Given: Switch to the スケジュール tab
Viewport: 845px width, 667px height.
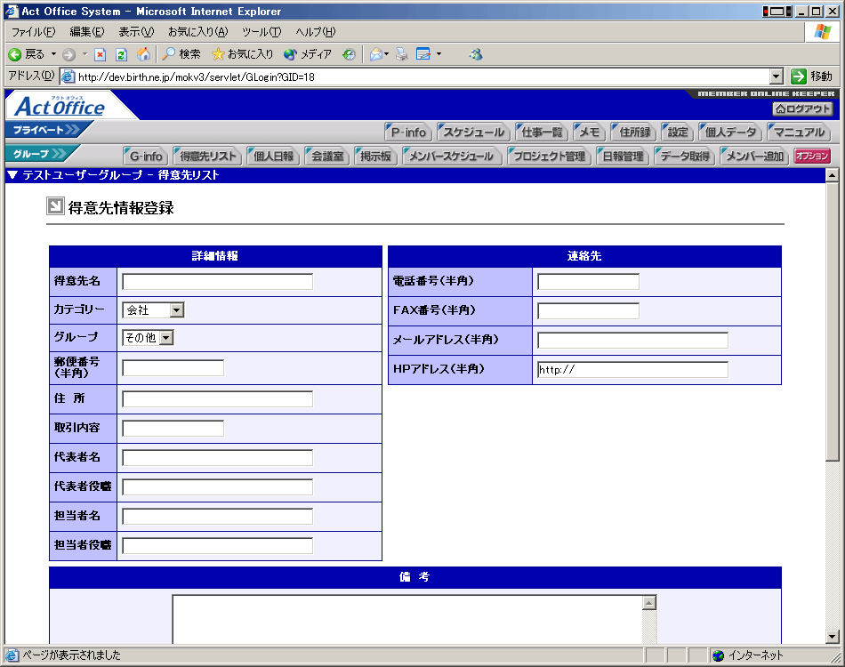Looking at the screenshot, I should pyautogui.click(x=474, y=133).
